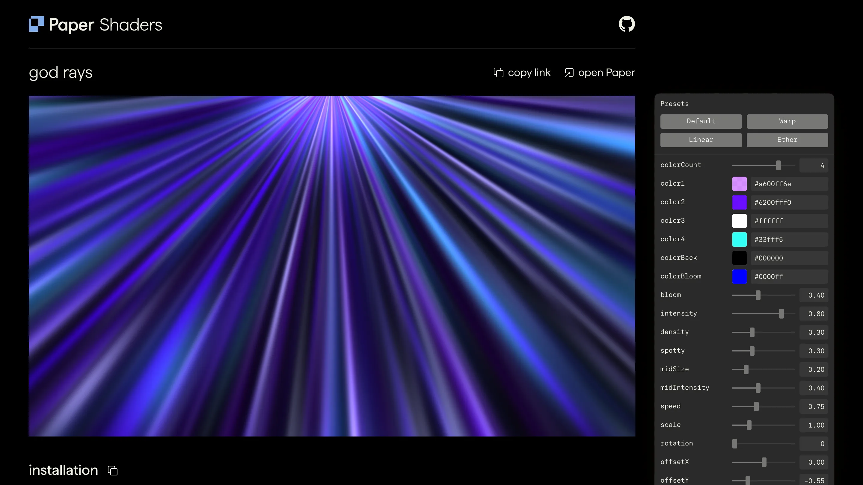Click the intensity slider handle

tap(781, 314)
